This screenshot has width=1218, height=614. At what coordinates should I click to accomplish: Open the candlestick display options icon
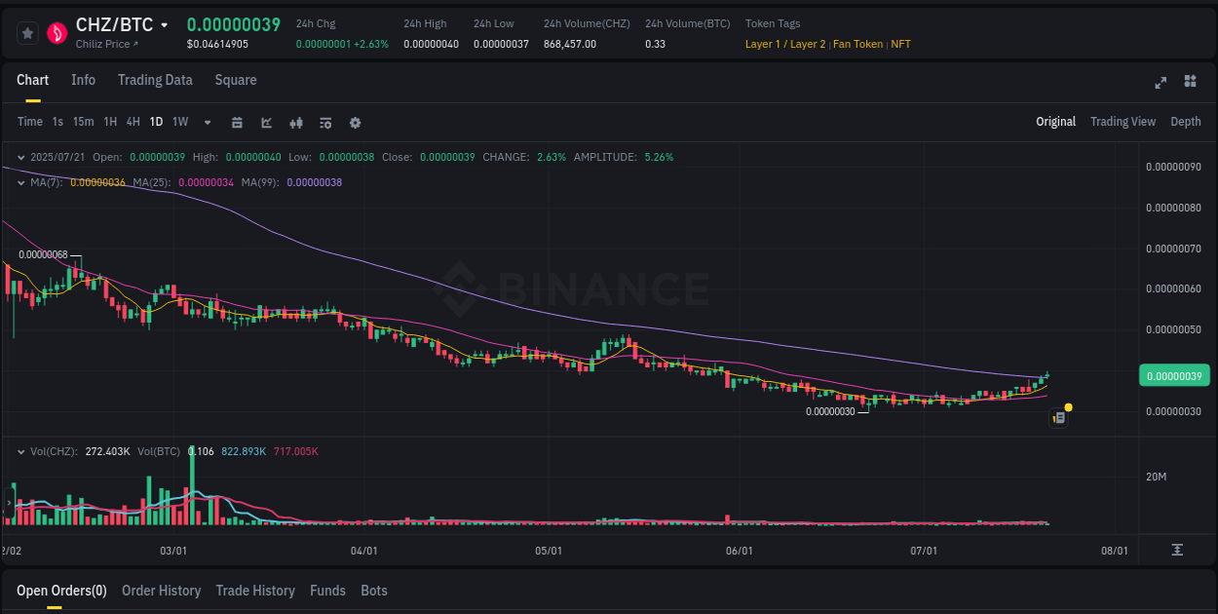(x=296, y=122)
